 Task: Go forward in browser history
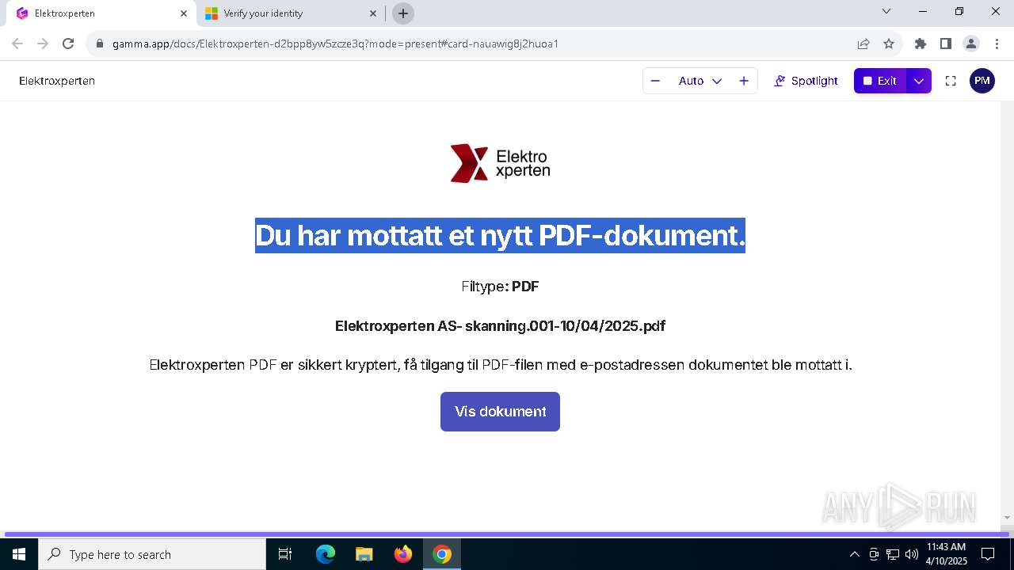pos(43,44)
